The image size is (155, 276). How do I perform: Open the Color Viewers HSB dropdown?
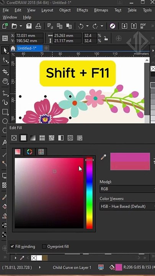pos(127,206)
